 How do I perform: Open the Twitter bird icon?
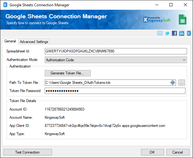point(167,33)
